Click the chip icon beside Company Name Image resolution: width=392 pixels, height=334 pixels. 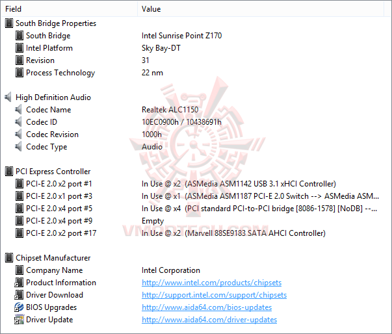pyautogui.click(x=20, y=270)
